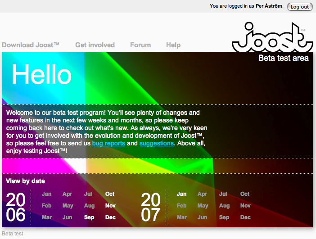View Sep 2006 entries
This screenshot has height=239, width=316.
coord(89,217)
